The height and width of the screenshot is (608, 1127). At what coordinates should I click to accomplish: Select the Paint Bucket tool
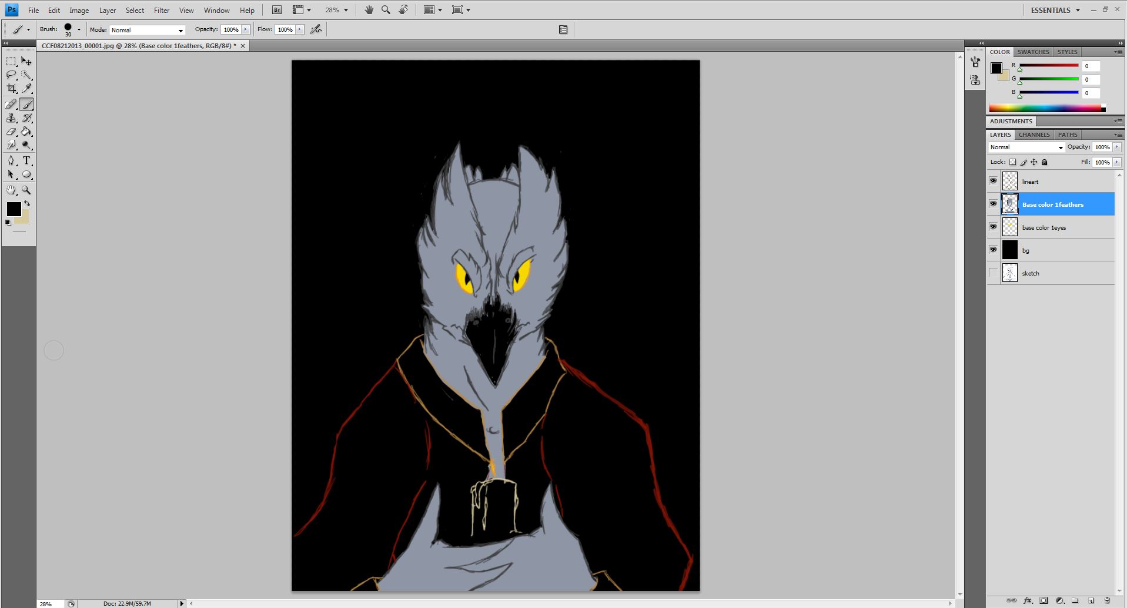click(26, 132)
